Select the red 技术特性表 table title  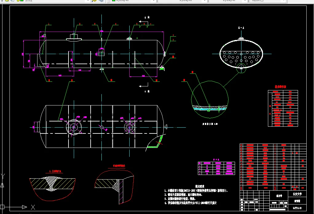[x=280, y=87]
